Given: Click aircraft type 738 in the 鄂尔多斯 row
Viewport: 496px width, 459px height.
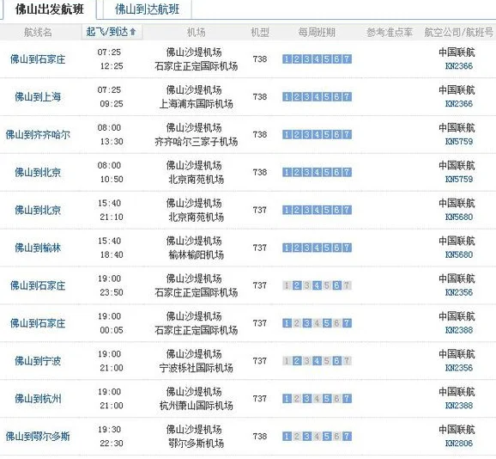Looking at the screenshot, I should (260, 436).
